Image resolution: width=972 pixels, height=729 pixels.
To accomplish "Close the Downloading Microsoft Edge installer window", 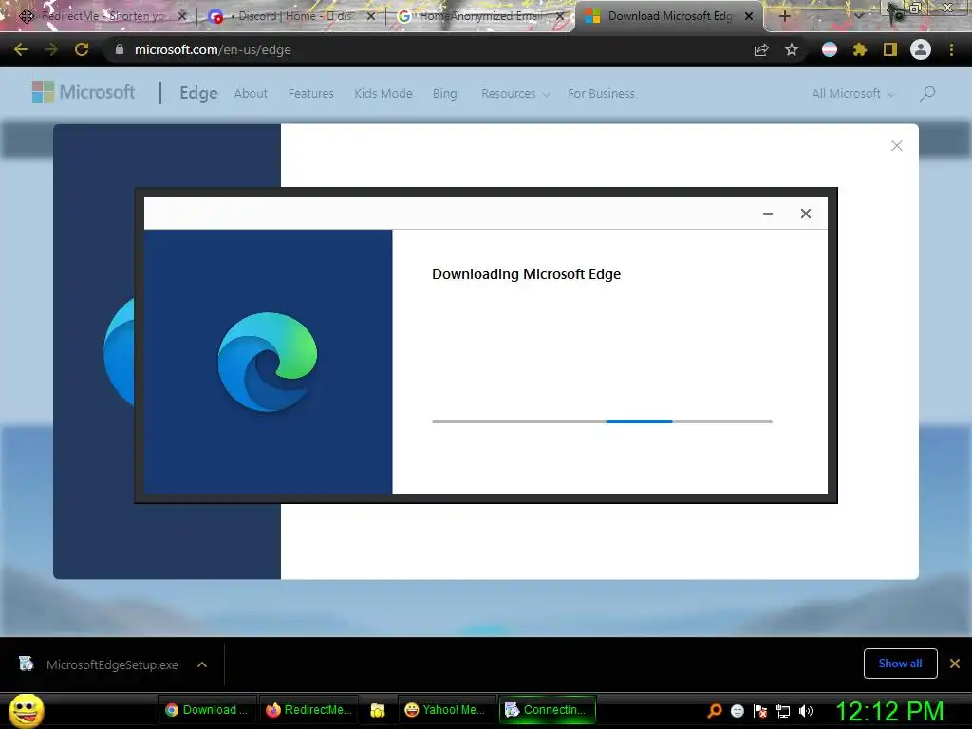I will coord(805,214).
